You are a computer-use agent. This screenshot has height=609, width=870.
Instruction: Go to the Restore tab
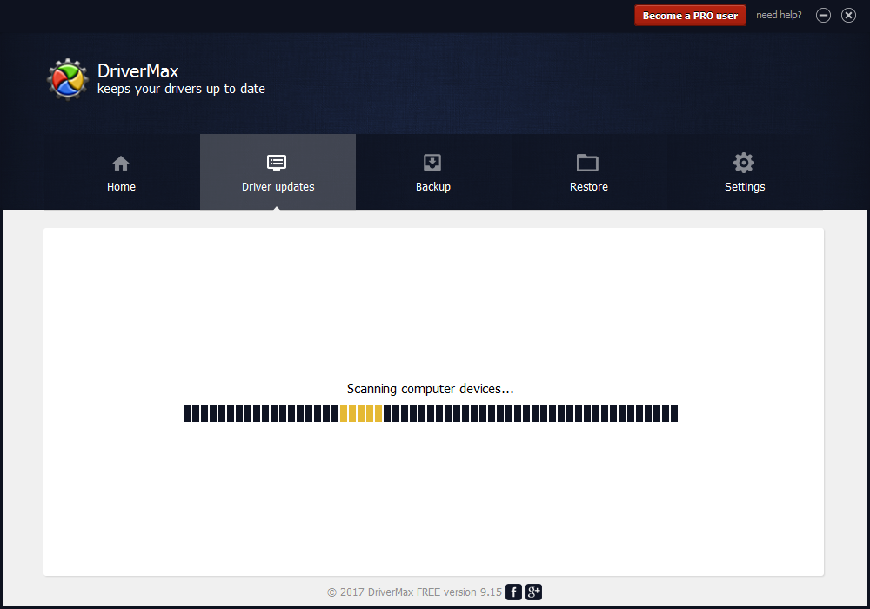click(589, 172)
